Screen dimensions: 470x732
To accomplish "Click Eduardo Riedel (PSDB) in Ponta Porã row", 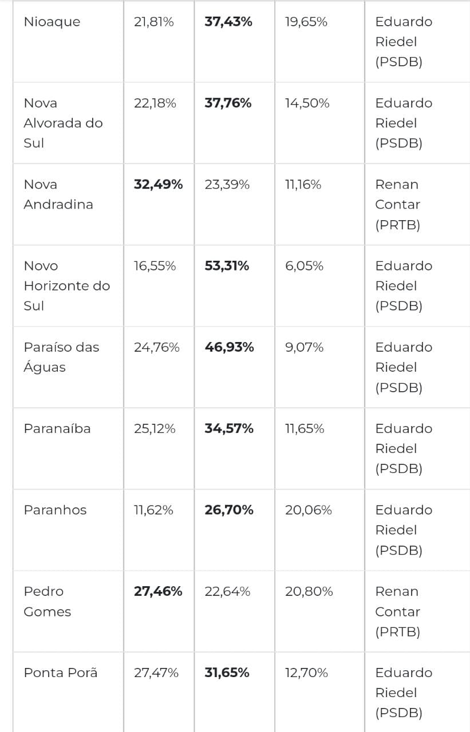I will click(404, 693).
